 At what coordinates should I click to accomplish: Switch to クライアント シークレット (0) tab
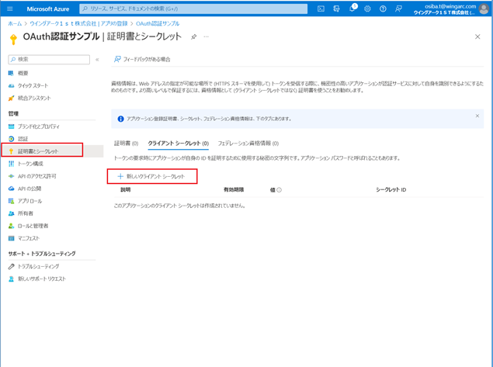pyautogui.click(x=179, y=144)
